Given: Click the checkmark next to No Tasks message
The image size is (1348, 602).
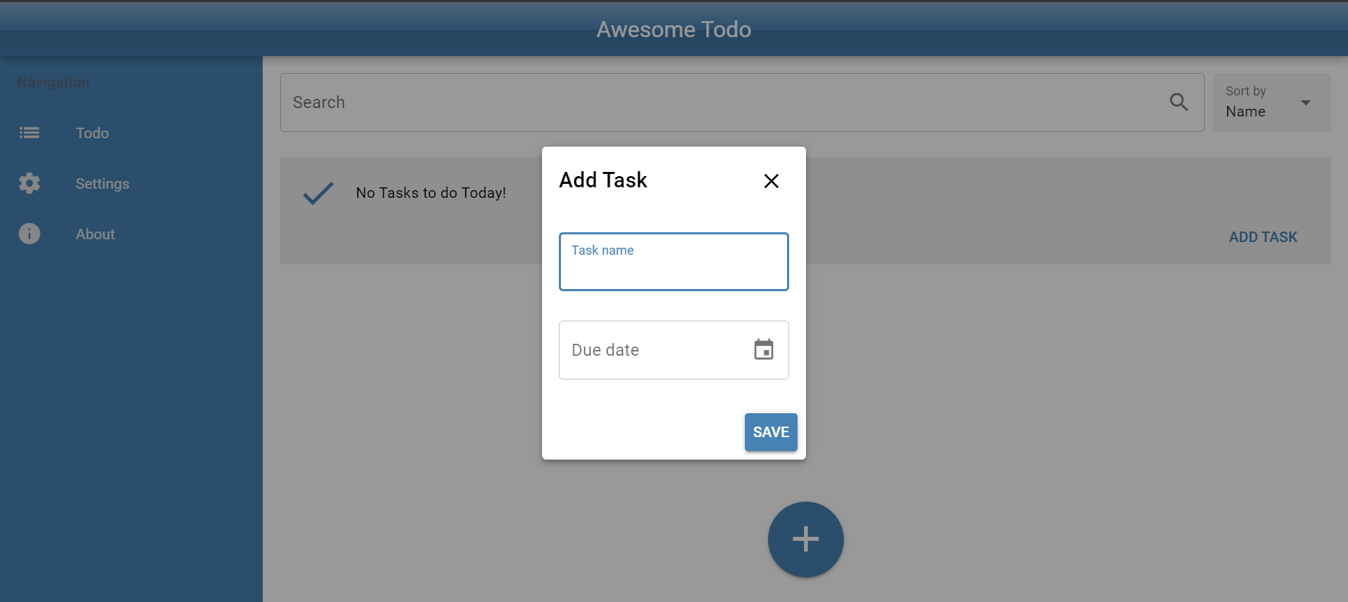Looking at the screenshot, I should 317,193.
